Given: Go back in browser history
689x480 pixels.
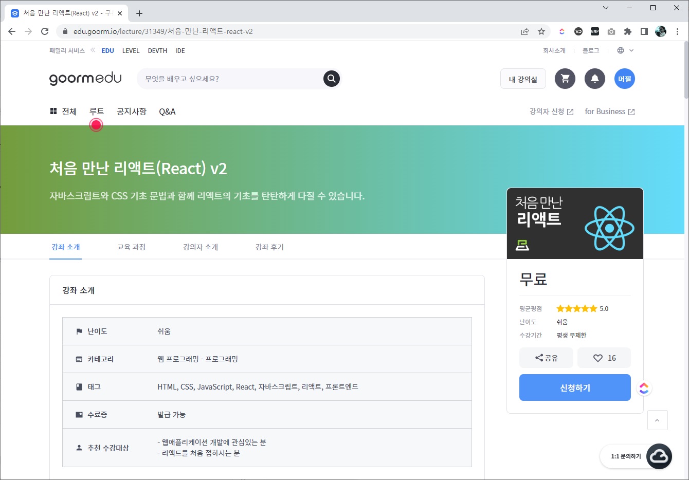Looking at the screenshot, I should point(12,31).
